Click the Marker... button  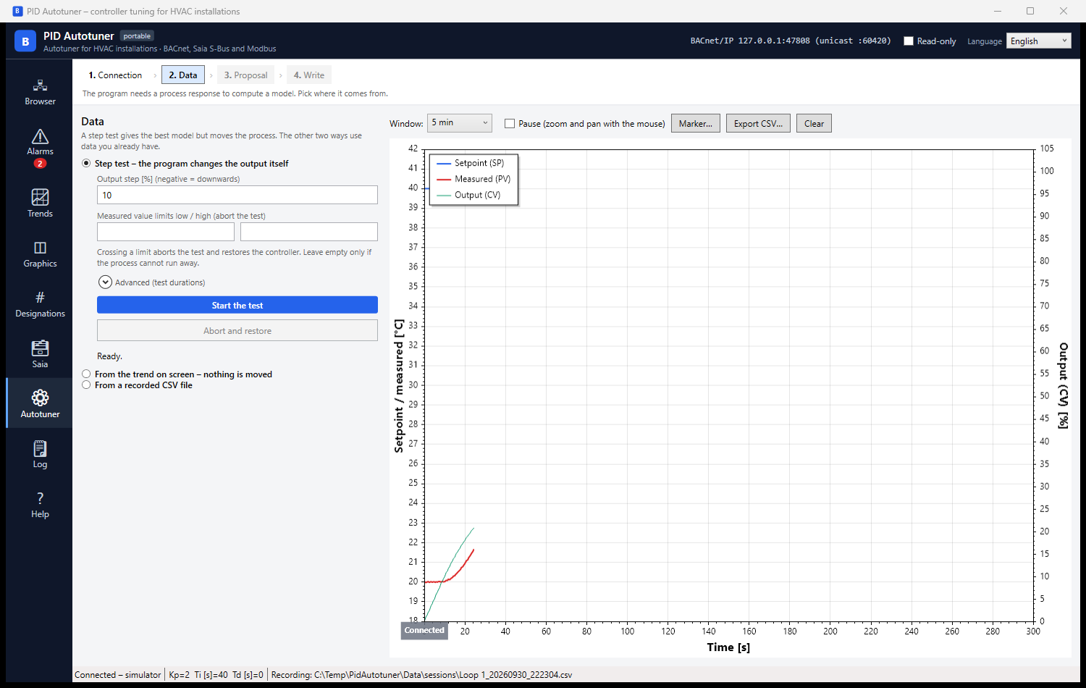(x=696, y=123)
